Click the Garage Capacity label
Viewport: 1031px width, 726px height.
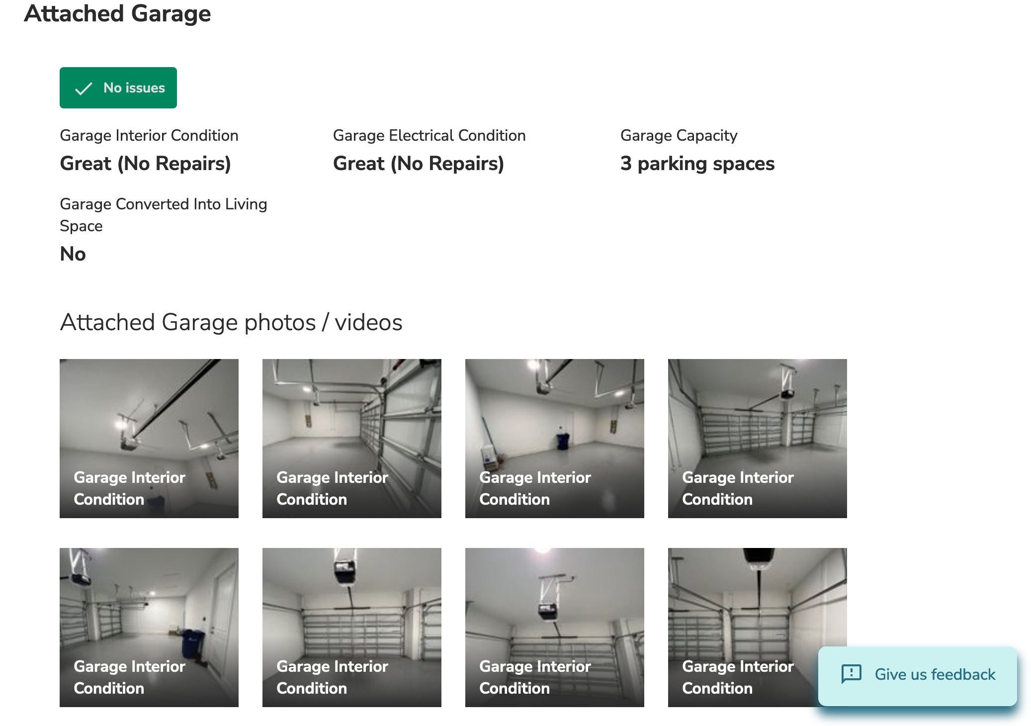[679, 135]
